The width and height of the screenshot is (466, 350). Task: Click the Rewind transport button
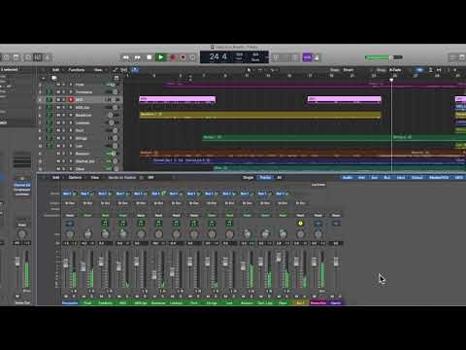126,57
